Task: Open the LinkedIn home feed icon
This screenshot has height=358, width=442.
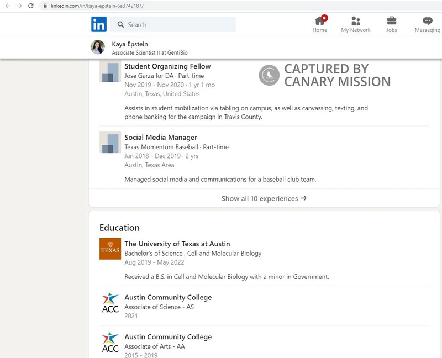Action: coord(319,22)
